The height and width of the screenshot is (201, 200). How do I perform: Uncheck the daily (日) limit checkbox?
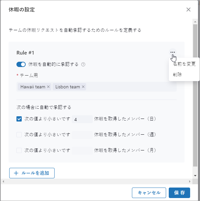[19, 119]
